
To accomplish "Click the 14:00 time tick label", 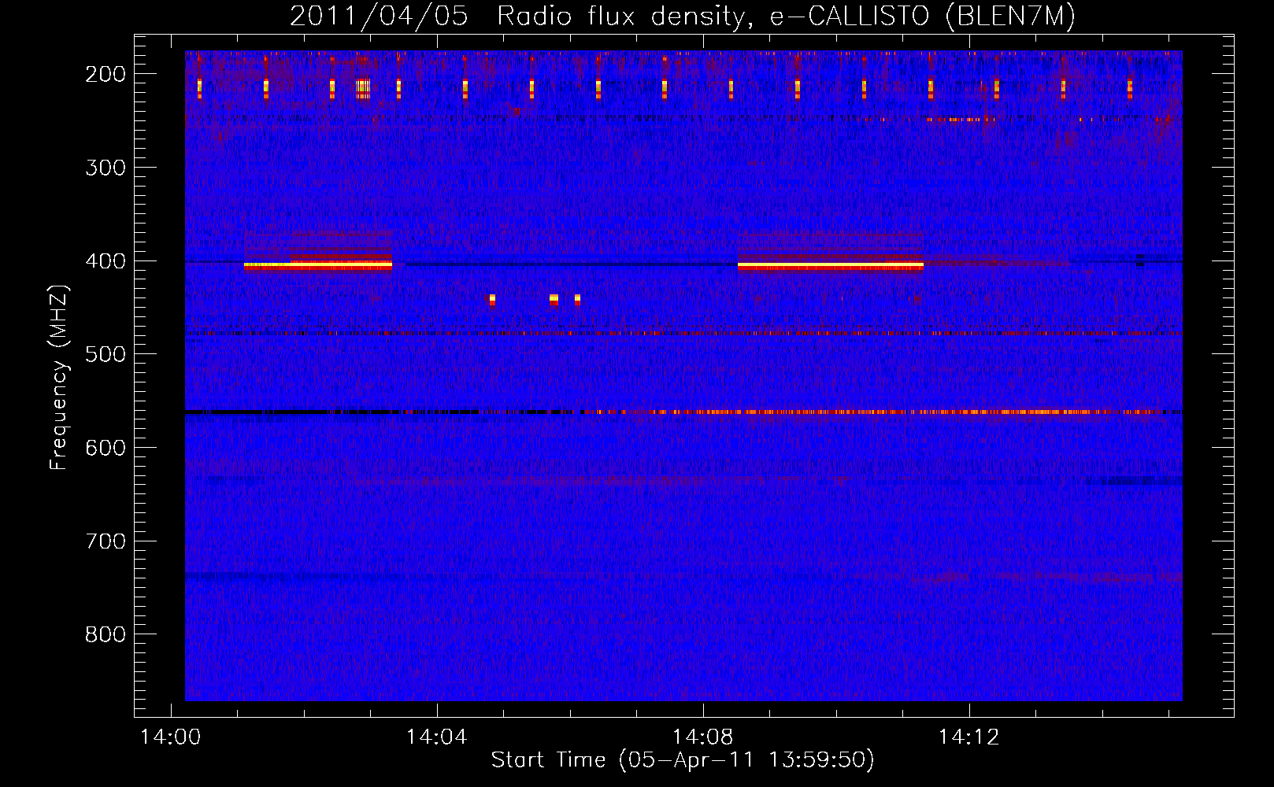I will coord(170,737).
